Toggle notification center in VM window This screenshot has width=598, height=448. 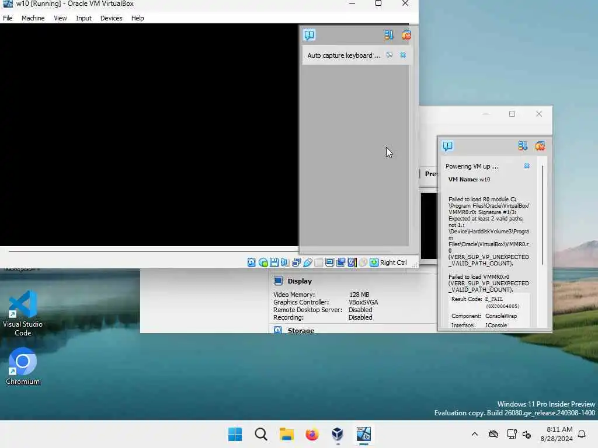pos(310,35)
